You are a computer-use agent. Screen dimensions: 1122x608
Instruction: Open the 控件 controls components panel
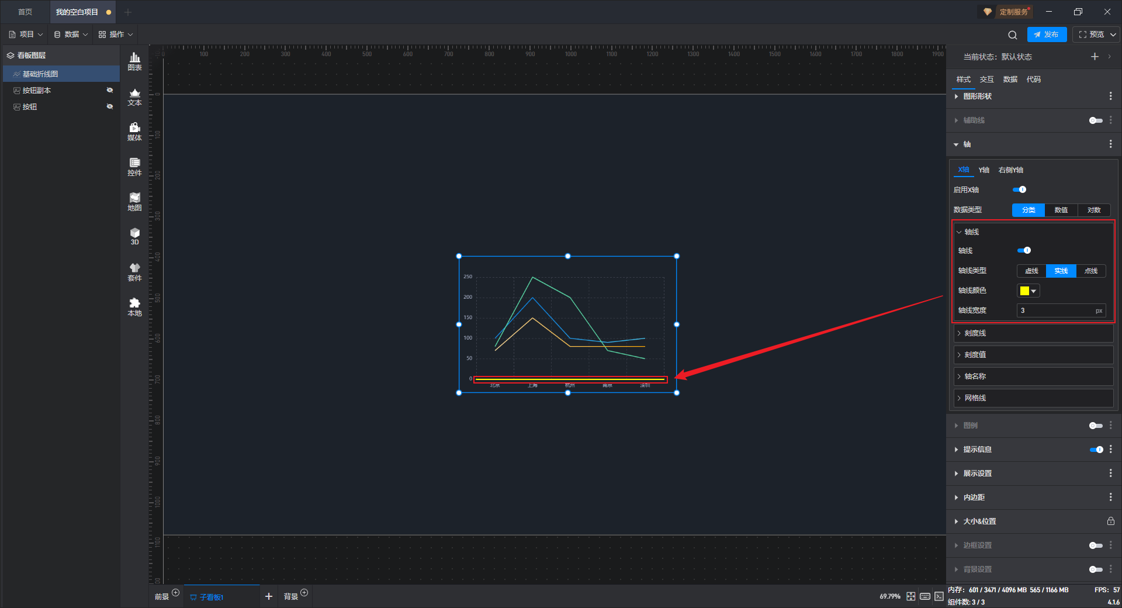click(x=134, y=167)
